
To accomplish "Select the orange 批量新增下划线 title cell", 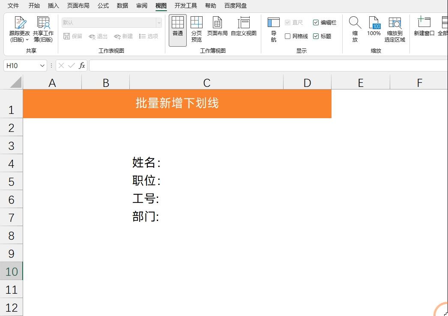I will [178, 104].
